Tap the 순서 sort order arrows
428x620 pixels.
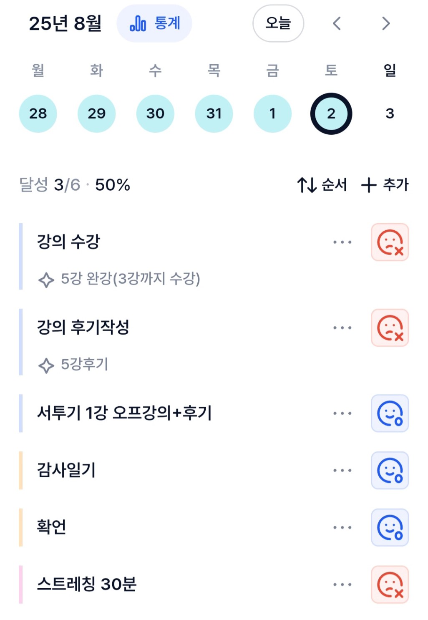coord(307,185)
